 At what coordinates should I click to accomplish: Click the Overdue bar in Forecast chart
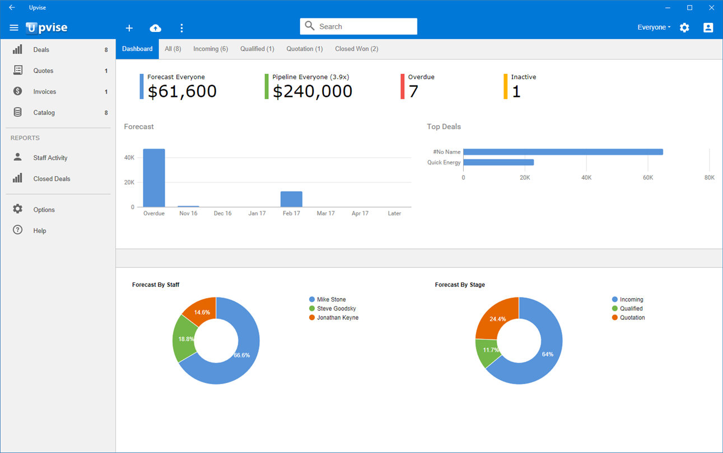pos(154,178)
